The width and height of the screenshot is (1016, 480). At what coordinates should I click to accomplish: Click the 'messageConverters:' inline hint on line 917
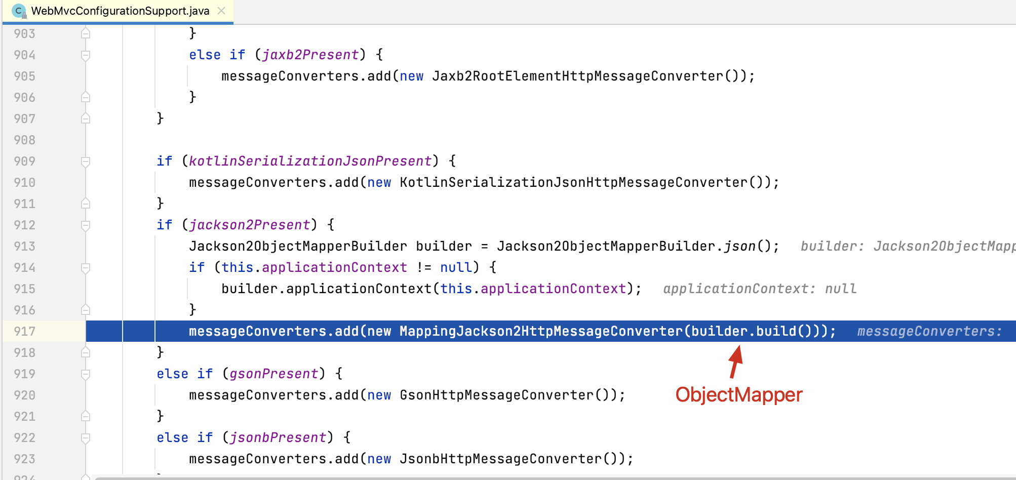coord(930,331)
